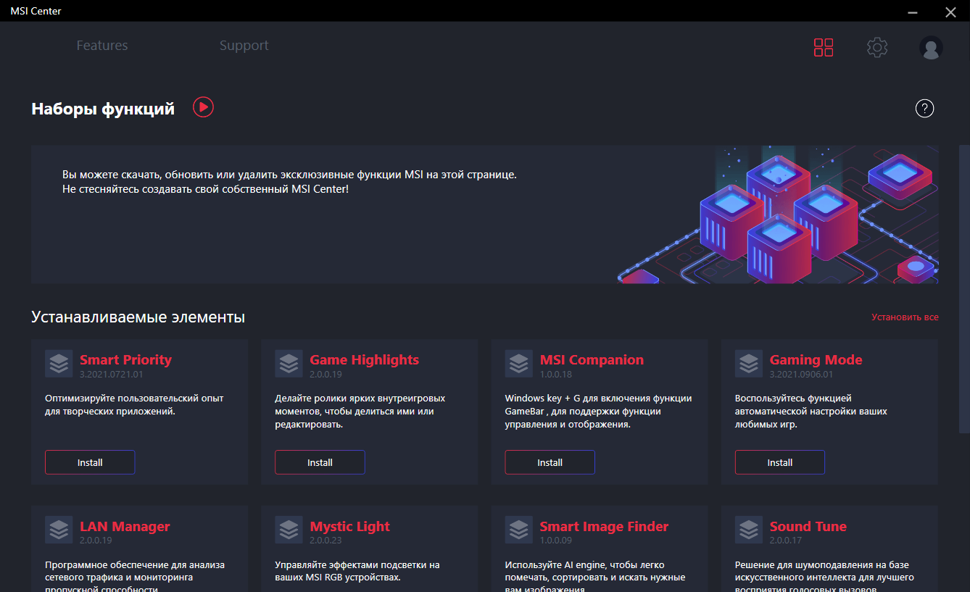The image size is (970, 592).
Task: Open the settings gear icon
Action: (x=877, y=48)
